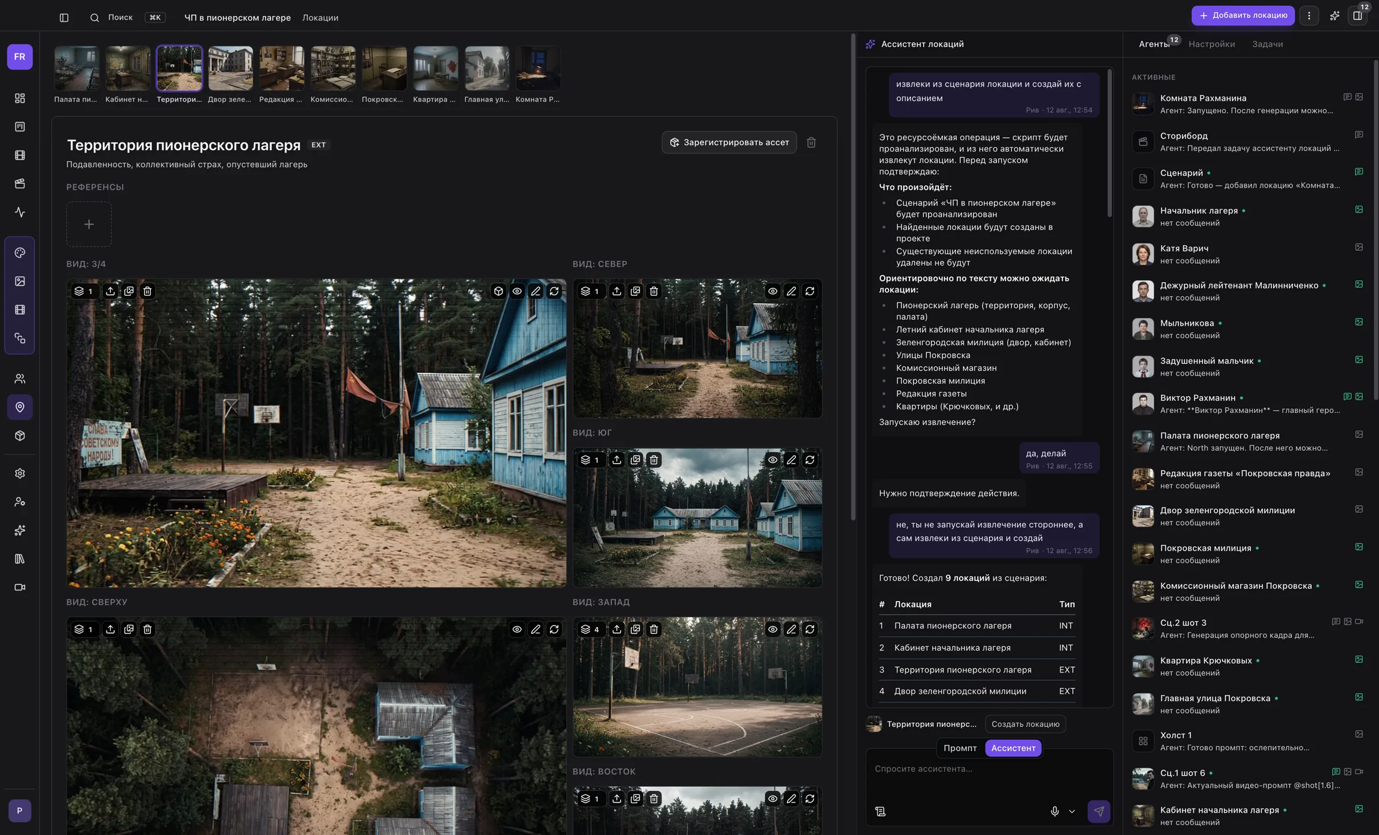
Task: Add a reference with the plus tile
Action: 88,225
